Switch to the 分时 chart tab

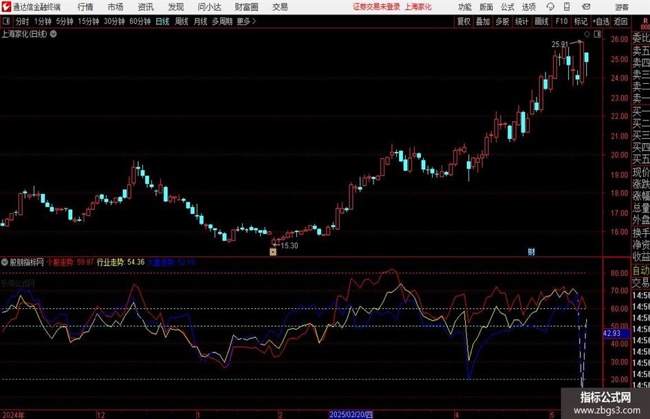(22, 21)
